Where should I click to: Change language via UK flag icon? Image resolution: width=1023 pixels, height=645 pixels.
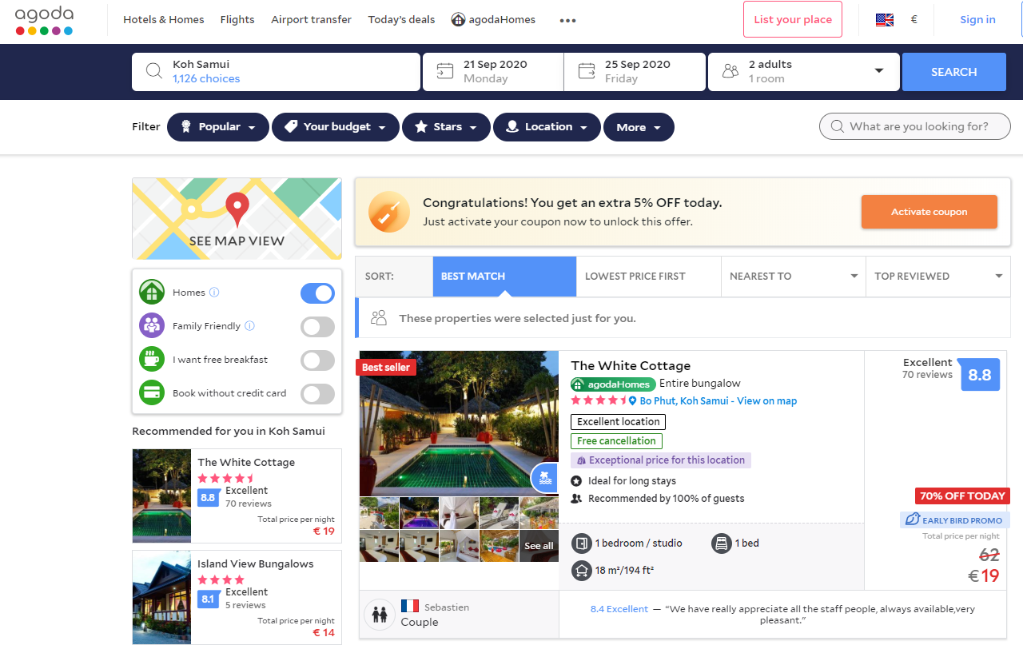[885, 20]
